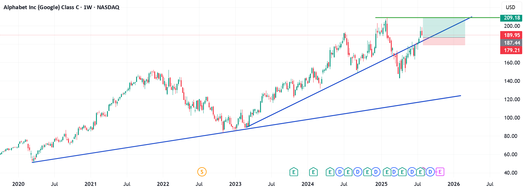Image resolution: width=524 pixels, height=190 pixels.
Task: Select the green earnings E marker at 2025
Action: [x=387, y=172]
